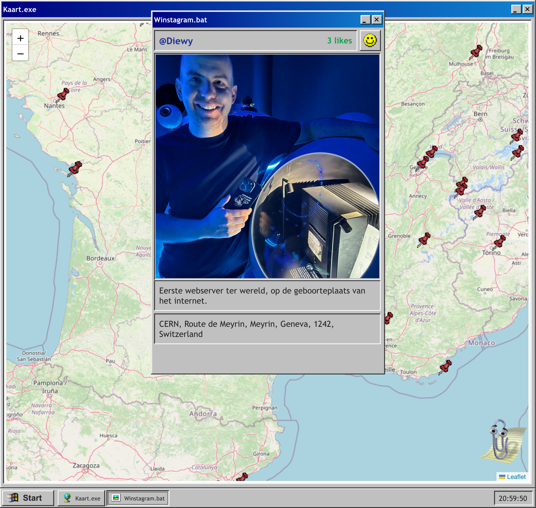Close the Winstagram.bat window
Screen dimensions: 536x508
(377, 20)
